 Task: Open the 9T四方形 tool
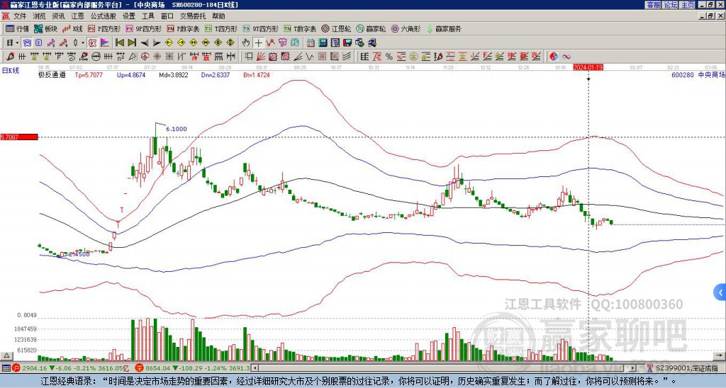tap(261, 29)
